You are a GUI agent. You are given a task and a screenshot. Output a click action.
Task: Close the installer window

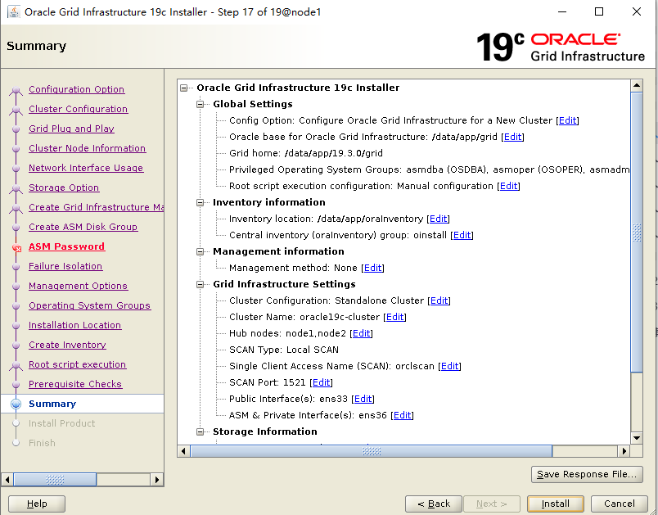point(636,11)
